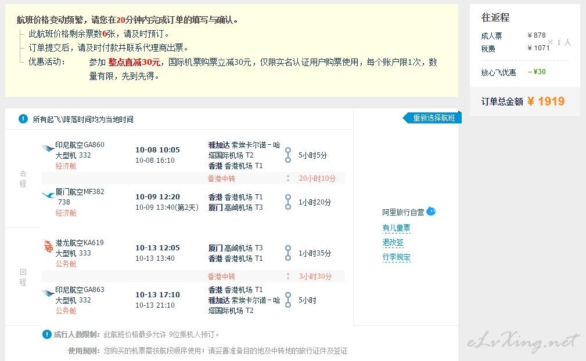Click the 往返程 heading
The height and width of the screenshot is (361, 586).
click(495, 17)
